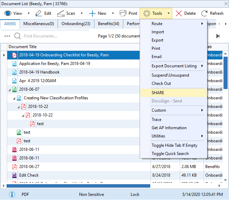Click Word icon of Apr 4 2019 row
Screen dimensions: 229x200
click(x=14, y=81)
